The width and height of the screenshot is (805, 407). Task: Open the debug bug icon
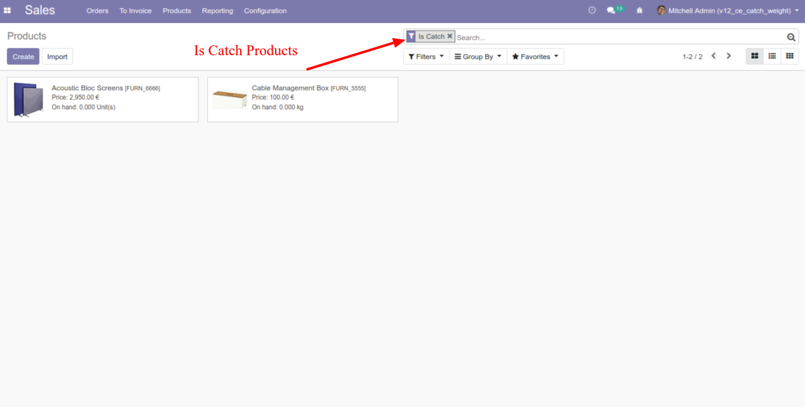coord(640,10)
